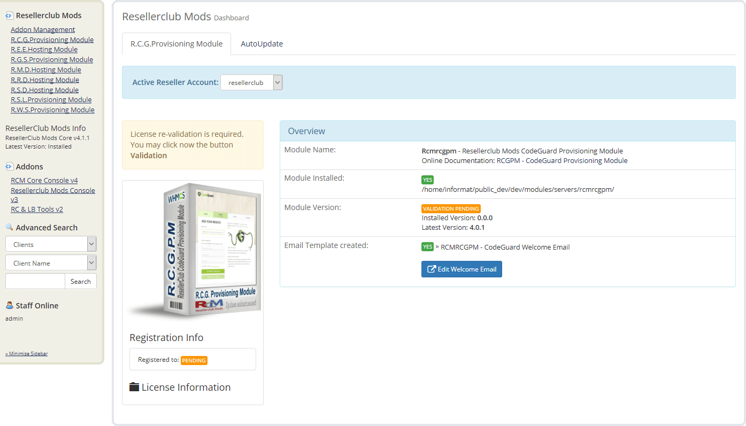Click the Staff Online person icon
Screen dimensions: 746x426
coord(9,305)
